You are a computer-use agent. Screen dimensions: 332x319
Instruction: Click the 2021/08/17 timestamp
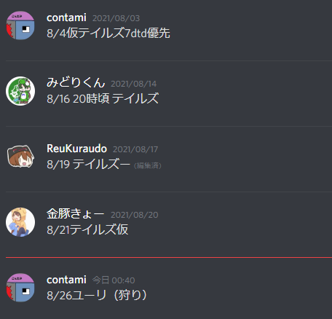click(135, 149)
